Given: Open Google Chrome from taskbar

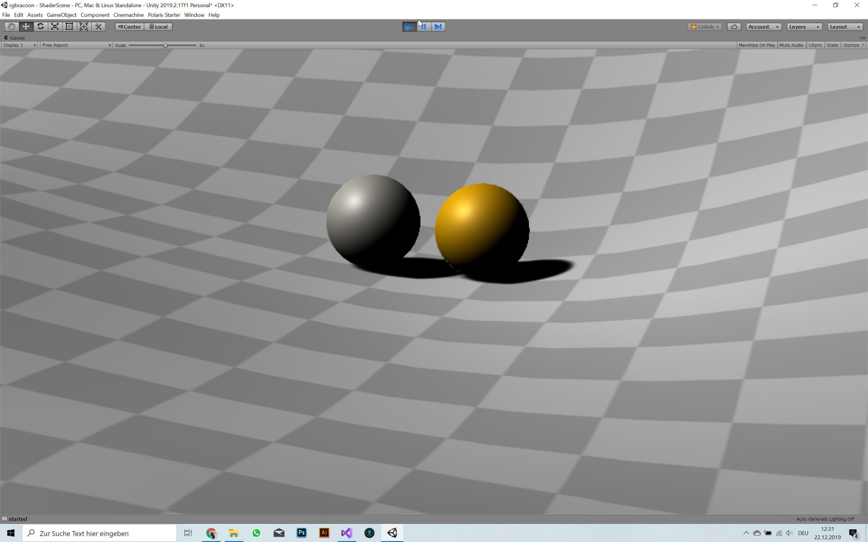Looking at the screenshot, I should [x=211, y=533].
